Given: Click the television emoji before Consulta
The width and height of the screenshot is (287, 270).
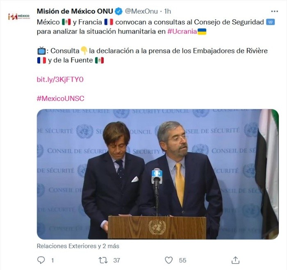Looking at the screenshot, I should (41, 50).
